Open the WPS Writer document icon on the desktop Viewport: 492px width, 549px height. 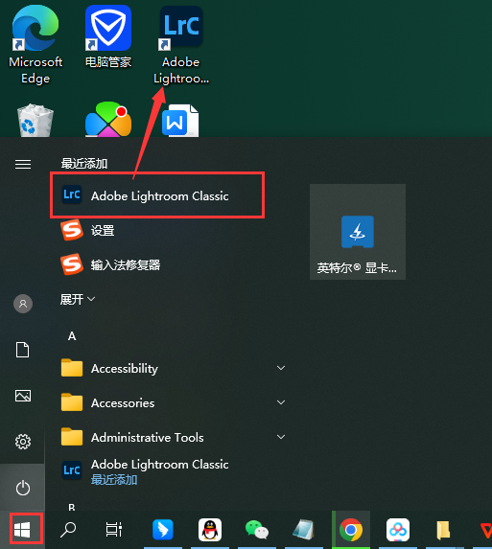click(x=180, y=121)
